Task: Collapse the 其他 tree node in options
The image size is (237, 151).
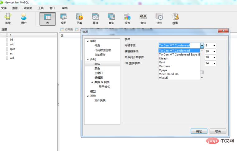Action: (x=88, y=96)
